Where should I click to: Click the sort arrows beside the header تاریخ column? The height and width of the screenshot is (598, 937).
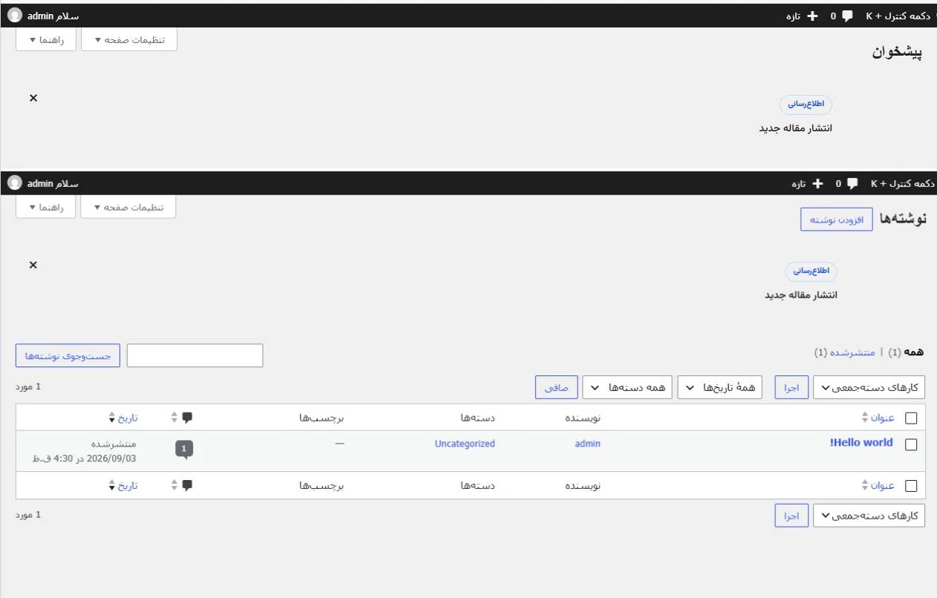click(x=112, y=418)
